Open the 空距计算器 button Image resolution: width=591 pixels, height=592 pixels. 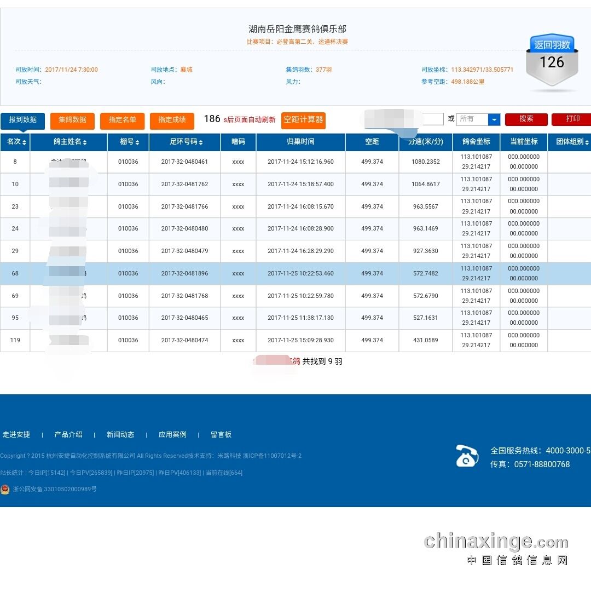[303, 120]
